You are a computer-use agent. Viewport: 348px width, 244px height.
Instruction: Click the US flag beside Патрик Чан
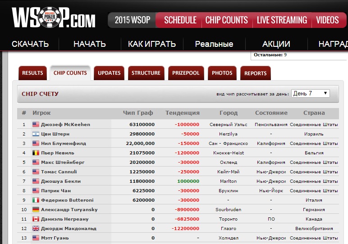pos(36,190)
